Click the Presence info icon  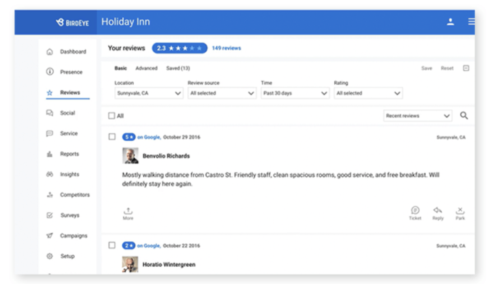point(49,72)
